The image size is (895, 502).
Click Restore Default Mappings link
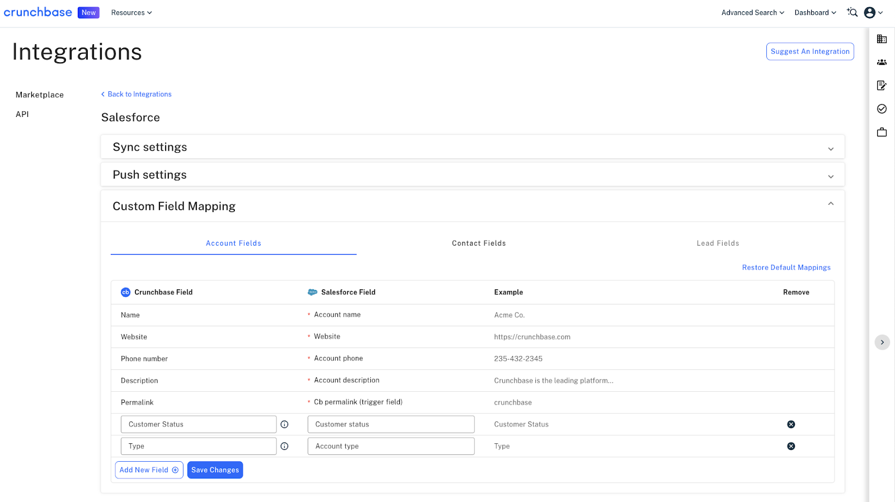786,268
